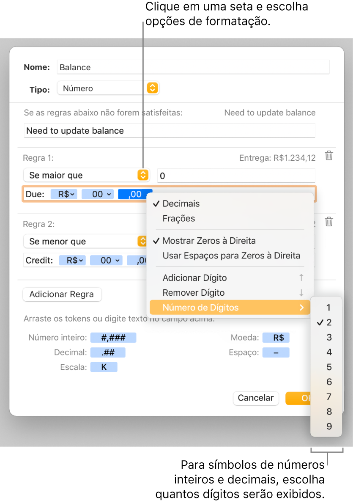
Task: Pick 4 digits in the submenu
Action: [x=326, y=352]
